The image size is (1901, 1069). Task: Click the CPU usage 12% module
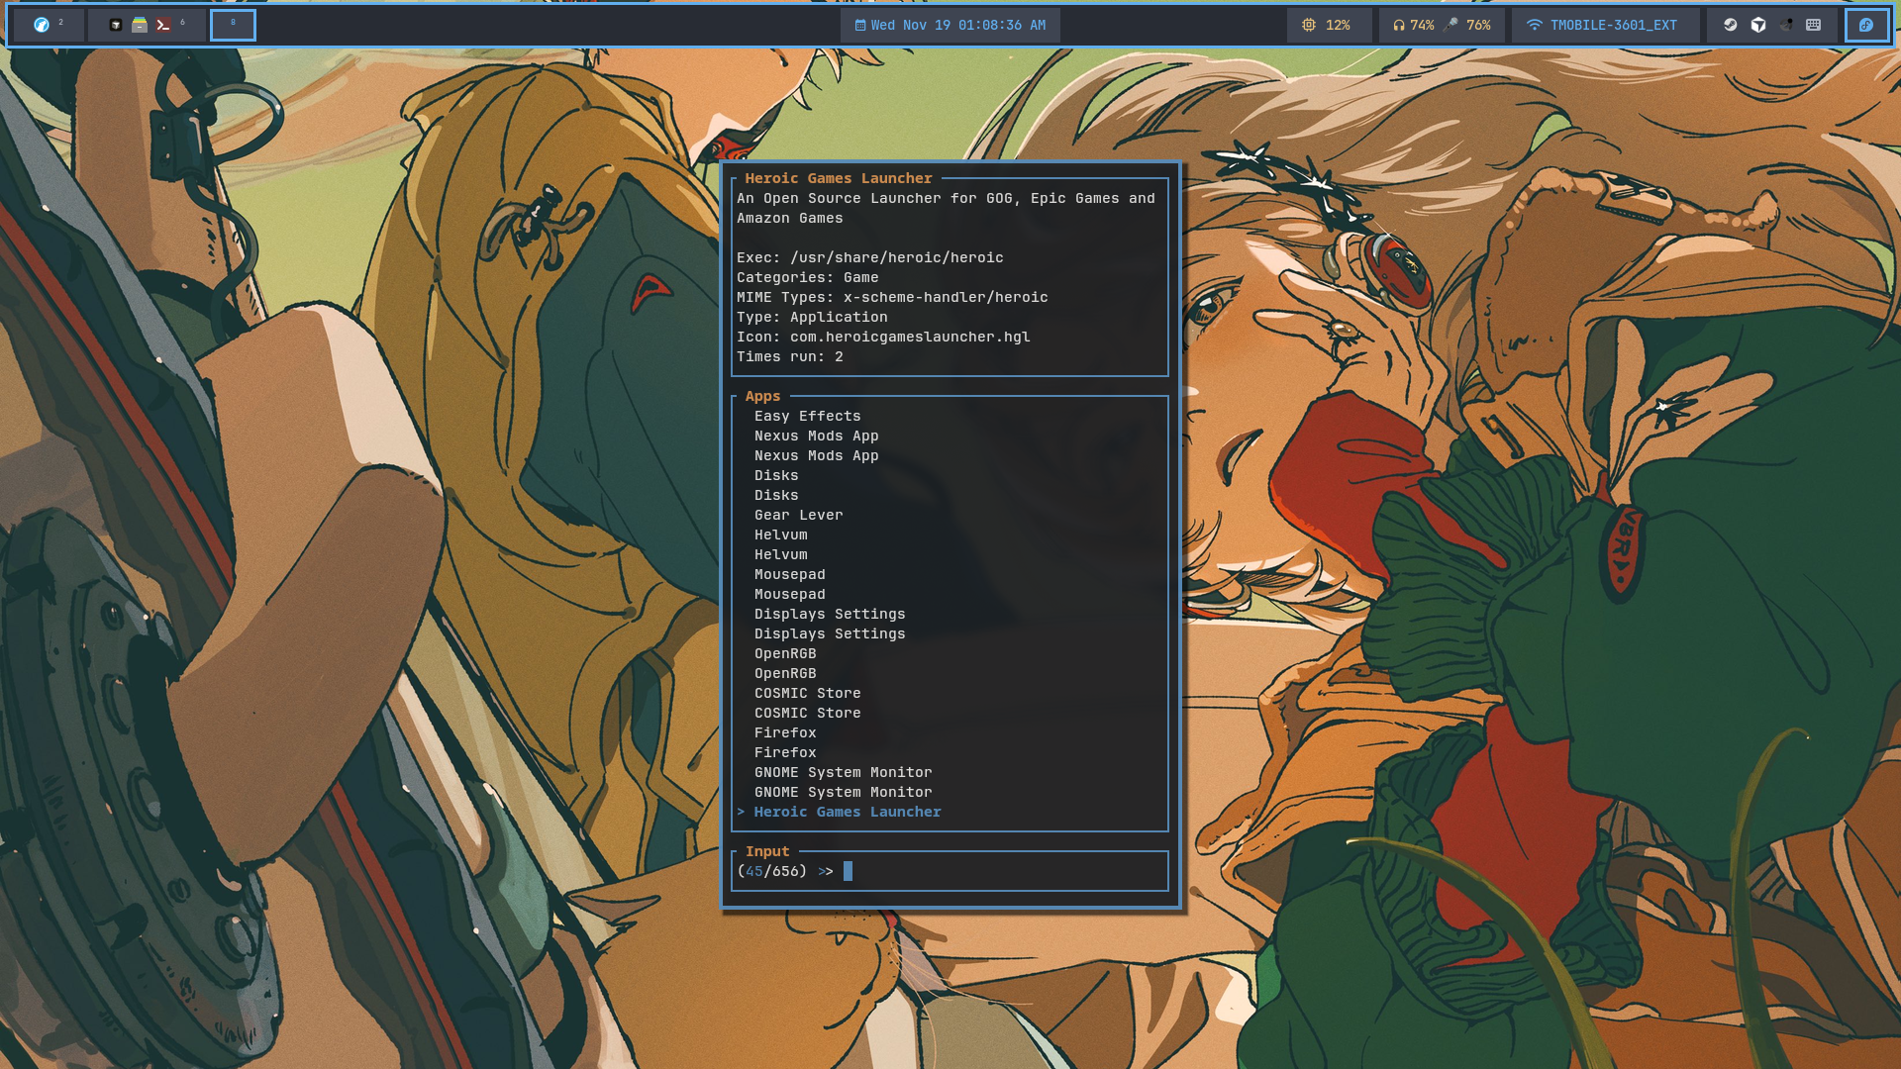[1327, 25]
